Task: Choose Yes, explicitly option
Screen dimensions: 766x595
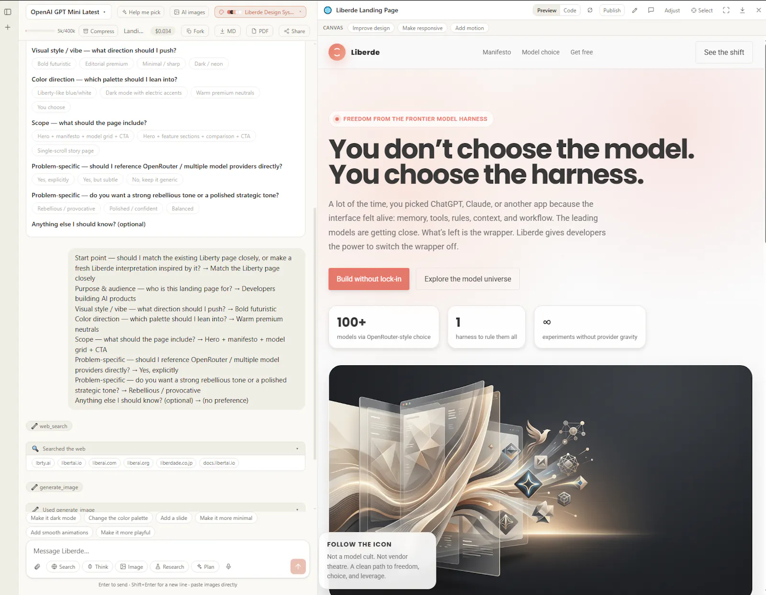Action: (x=53, y=180)
